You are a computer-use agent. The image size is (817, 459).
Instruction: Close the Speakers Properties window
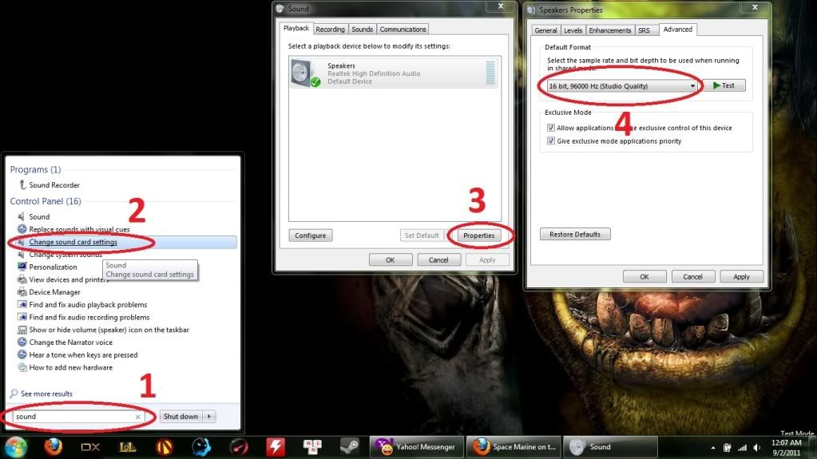[755, 7]
